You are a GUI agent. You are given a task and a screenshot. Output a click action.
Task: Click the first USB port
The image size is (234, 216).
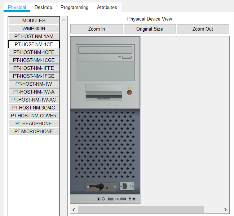tap(111, 199)
